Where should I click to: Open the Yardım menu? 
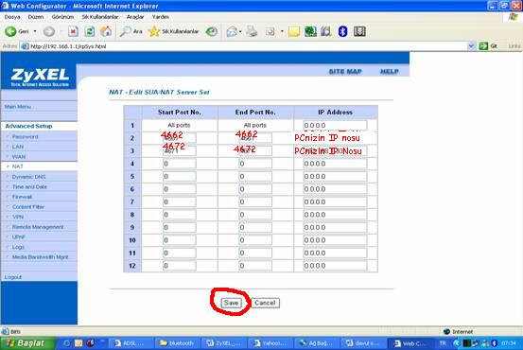pyautogui.click(x=161, y=17)
